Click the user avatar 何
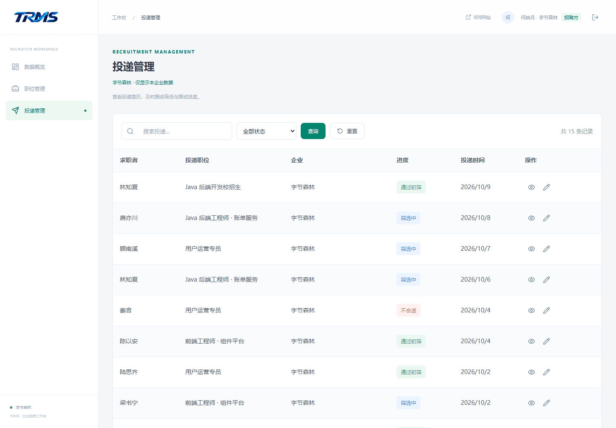The image size is (616, 428). point(508,17)
